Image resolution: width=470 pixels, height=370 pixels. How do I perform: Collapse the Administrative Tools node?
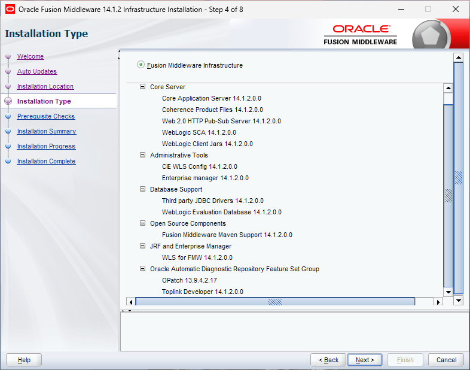pyautogui.click(x=143, y=155)
